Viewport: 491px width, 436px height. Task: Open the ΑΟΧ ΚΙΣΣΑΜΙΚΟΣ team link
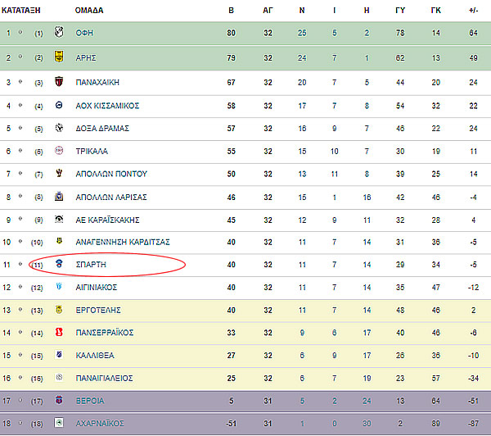tap(107, 106)
